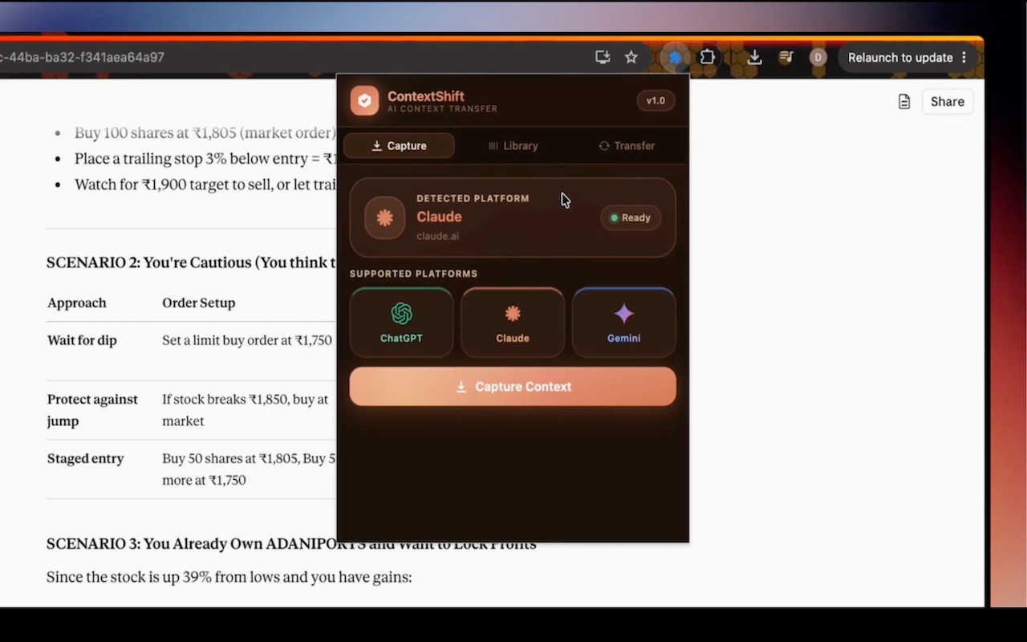Image resolution: width=1027 pixels, height=642 pixels.
Task: Click 'Buy 50 shares at ₹1,805' staged entry cell
Action: coord(249,469)
